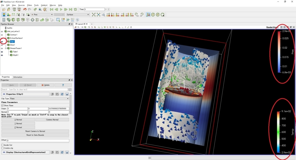The image size is (296, 160).
Task: Jump to the first frame
Action: coord(51,10)
